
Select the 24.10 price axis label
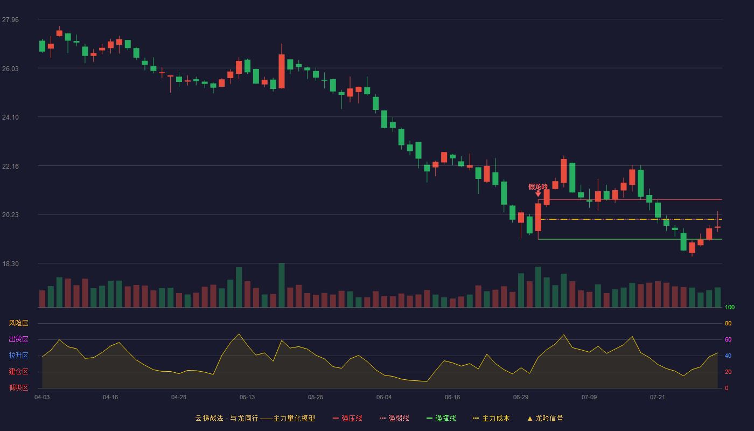tap(10, 117)
